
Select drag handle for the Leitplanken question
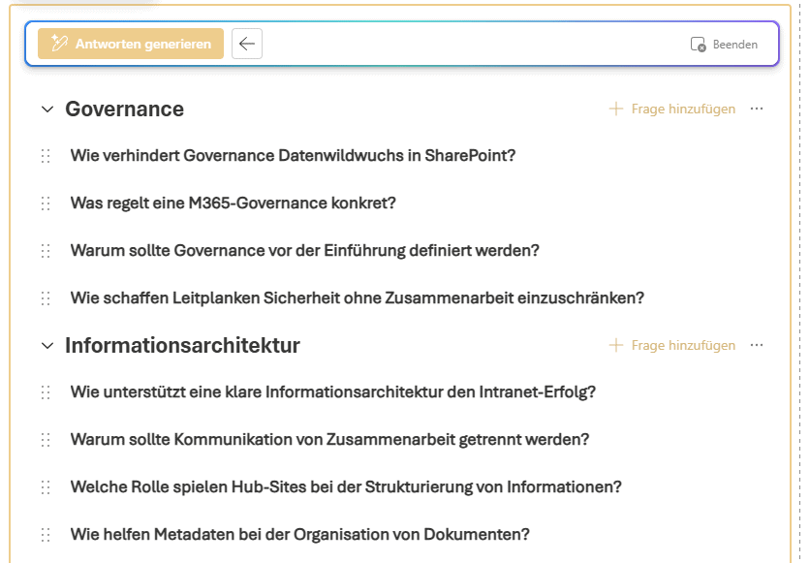tap(46, 298)
